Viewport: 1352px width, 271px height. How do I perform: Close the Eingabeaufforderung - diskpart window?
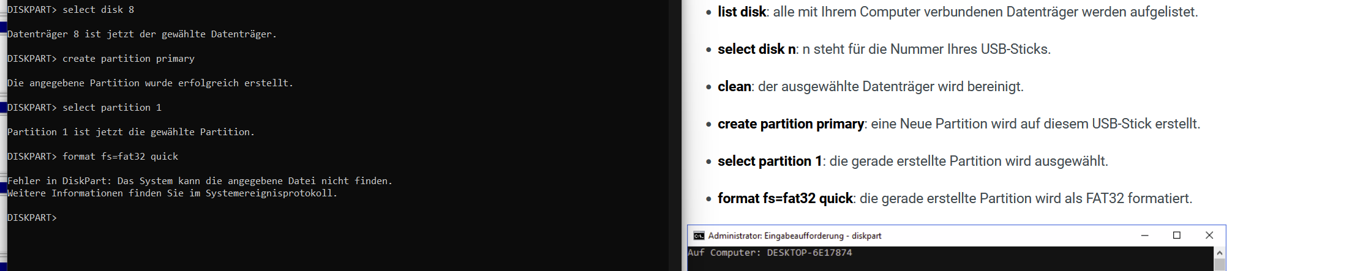[1209, 236]
